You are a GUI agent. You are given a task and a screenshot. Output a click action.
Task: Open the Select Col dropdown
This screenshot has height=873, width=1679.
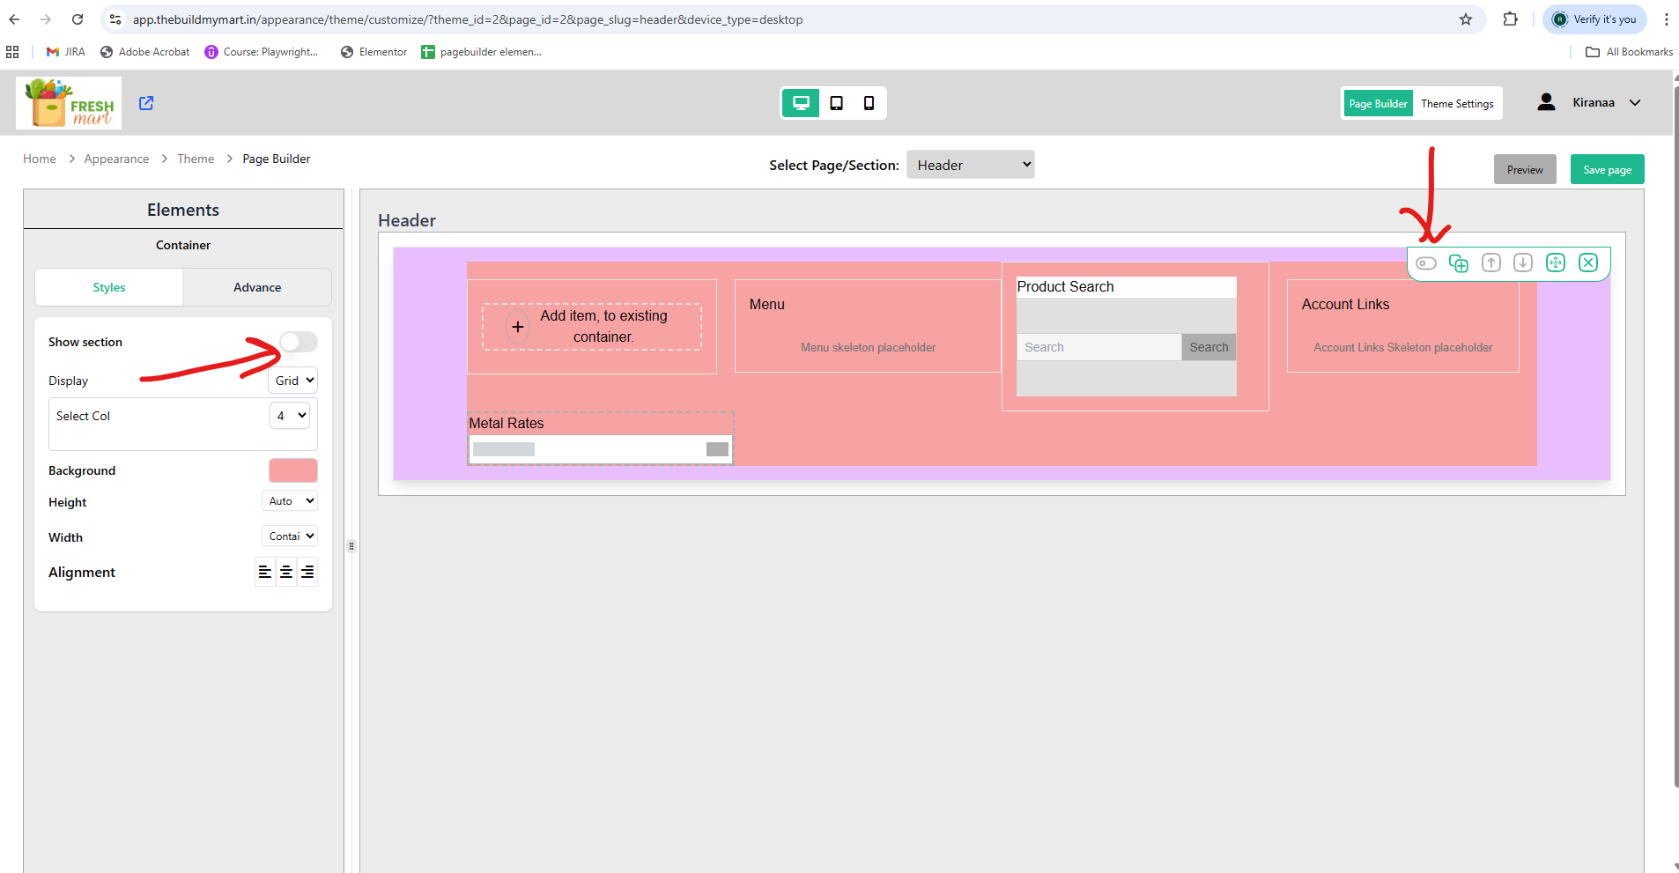(290, 416)
